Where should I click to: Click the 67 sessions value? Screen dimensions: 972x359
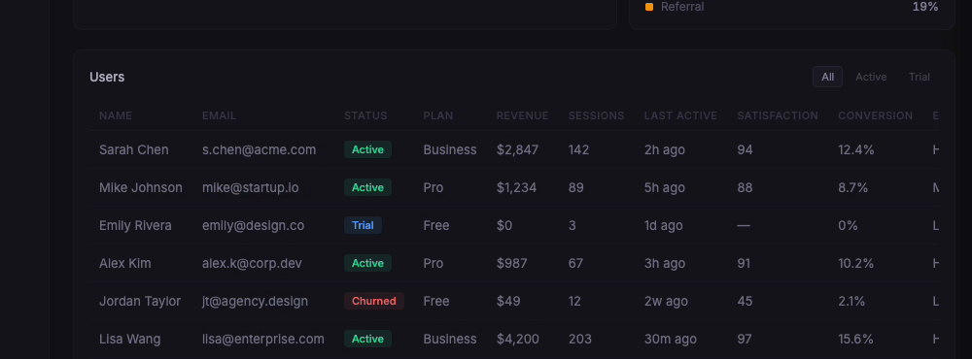(x=575, y=263)
